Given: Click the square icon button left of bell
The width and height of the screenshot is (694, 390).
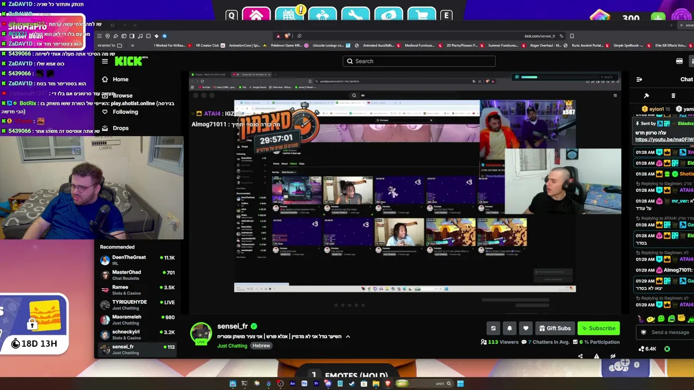Looking at the screenshot, I should pyautogui.click(x=493, y=328).
